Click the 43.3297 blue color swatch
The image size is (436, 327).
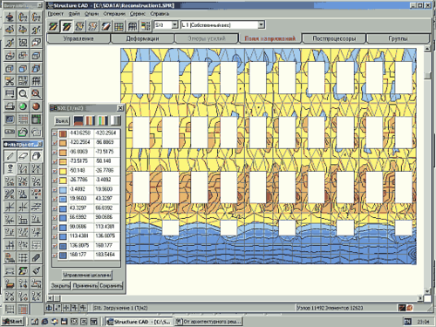[63, 208]
